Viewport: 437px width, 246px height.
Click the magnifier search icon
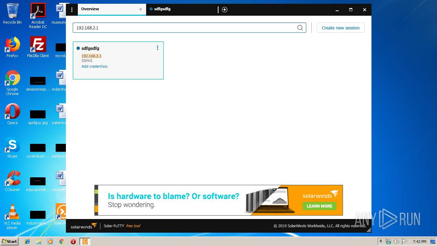point(300,28)
